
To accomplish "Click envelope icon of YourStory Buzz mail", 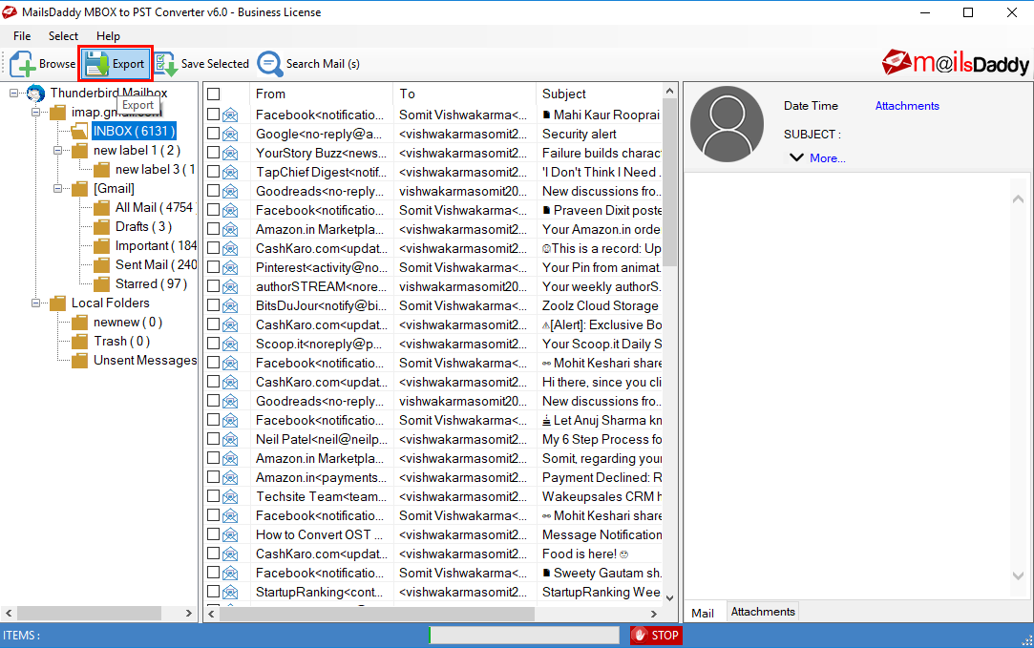I will click(230, 153).
